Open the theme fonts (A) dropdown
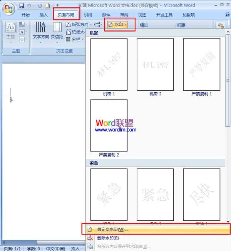 point(23,32)
